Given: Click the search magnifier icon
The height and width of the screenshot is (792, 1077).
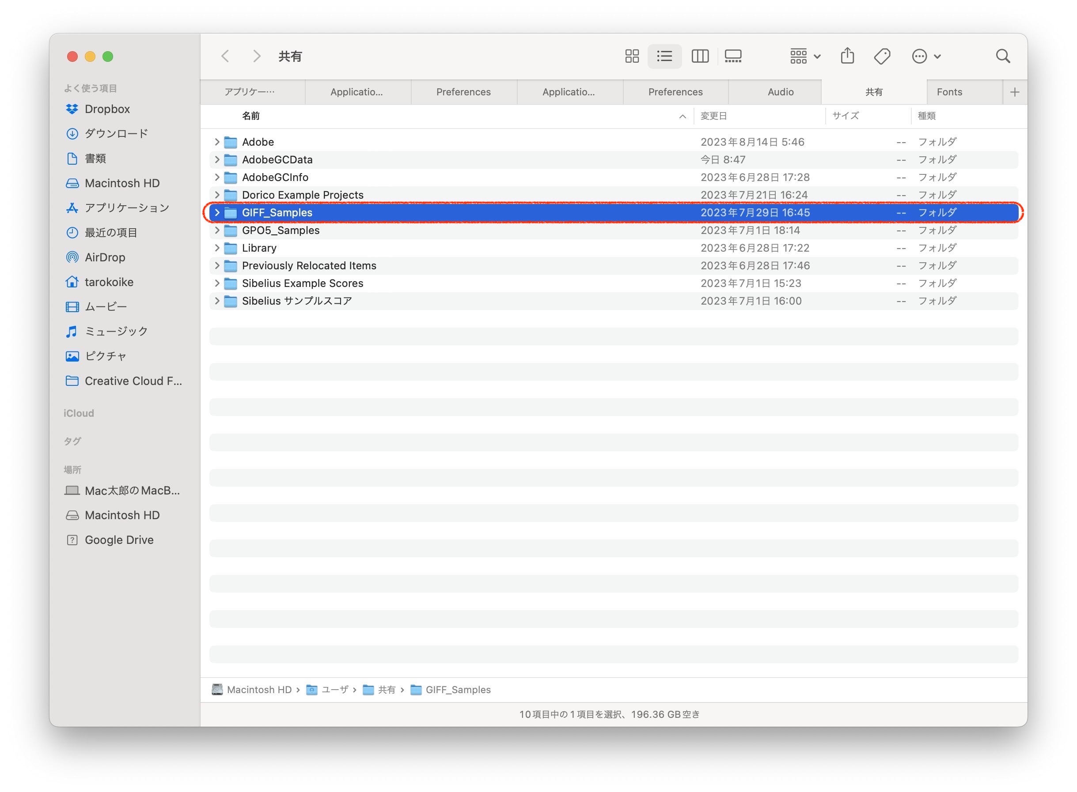Looking at the screenshot, I should [x=1003, y=56].
